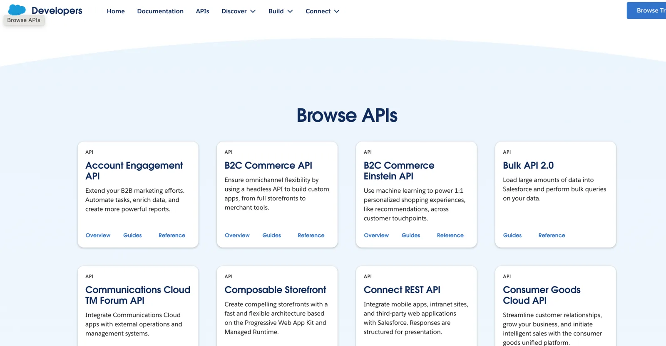Click 'Ensure omnichannel flexibility' description text

point(277,194)
